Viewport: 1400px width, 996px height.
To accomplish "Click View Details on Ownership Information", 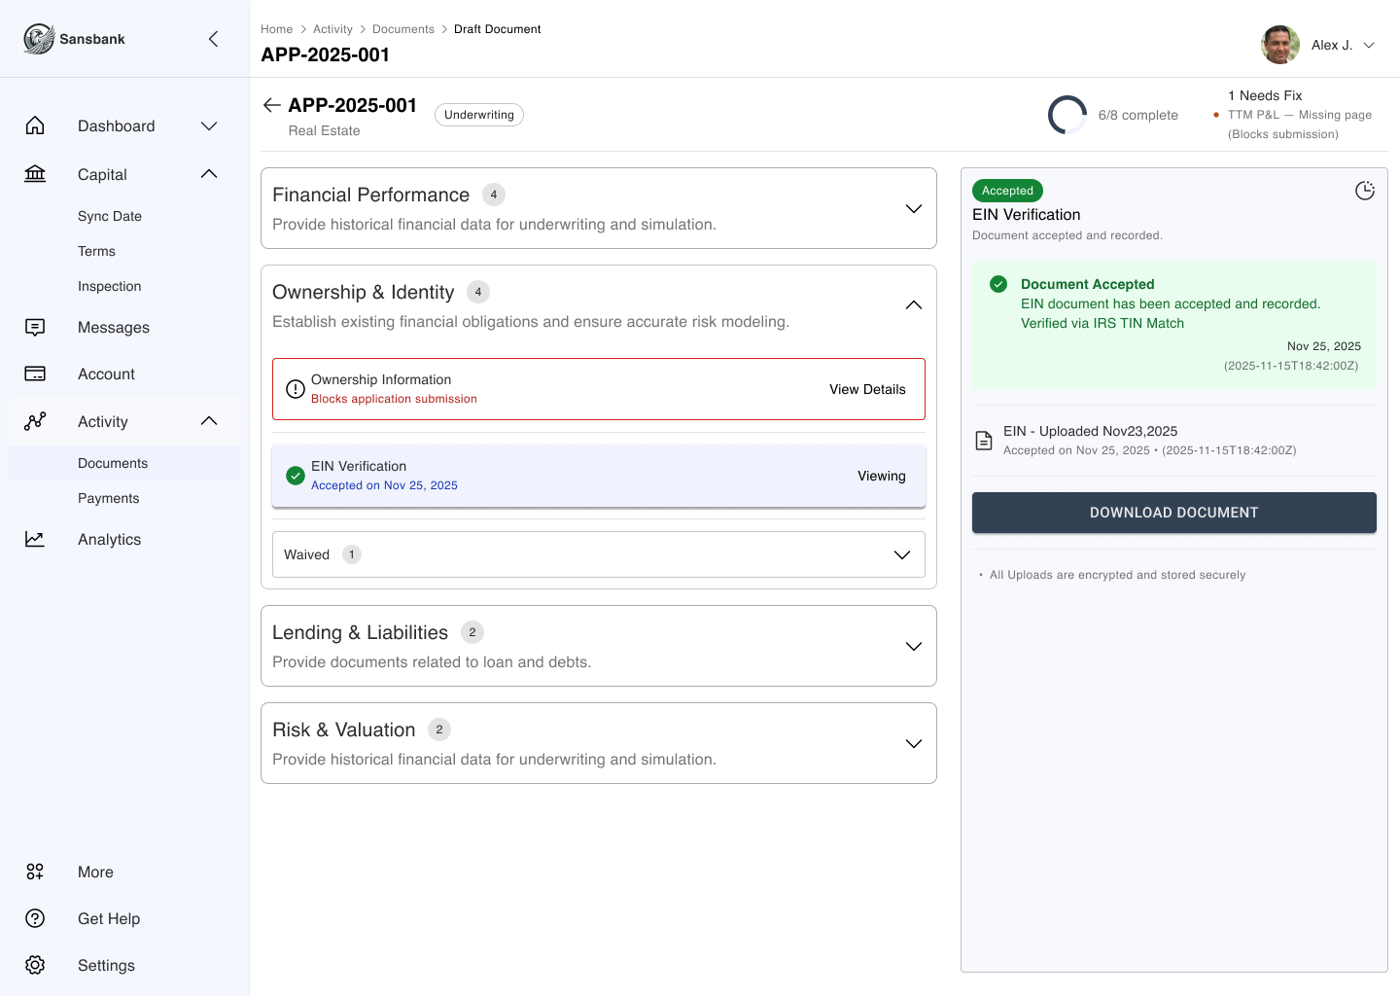I will [x=866, y=389].
